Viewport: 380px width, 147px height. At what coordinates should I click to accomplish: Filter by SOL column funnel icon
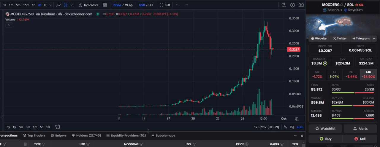tap(194, 144)
